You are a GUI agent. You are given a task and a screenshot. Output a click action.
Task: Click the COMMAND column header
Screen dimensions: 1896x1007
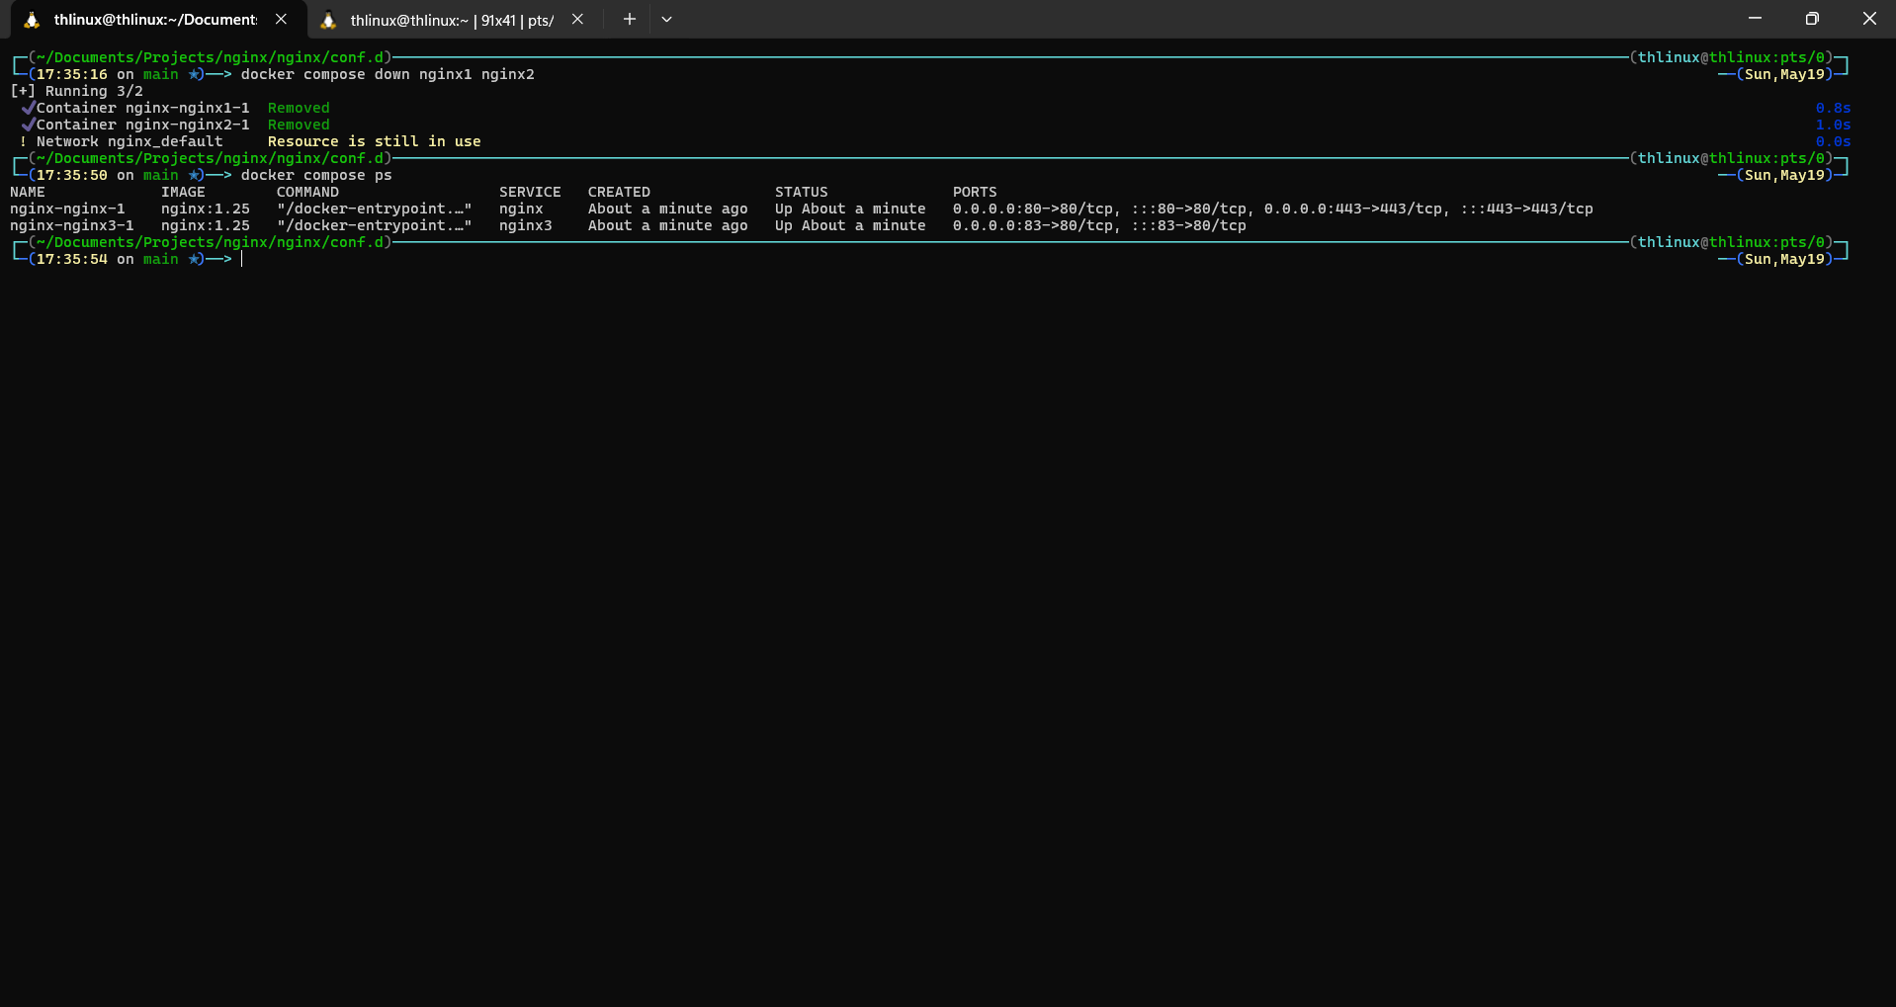click(x=307, y=192)
